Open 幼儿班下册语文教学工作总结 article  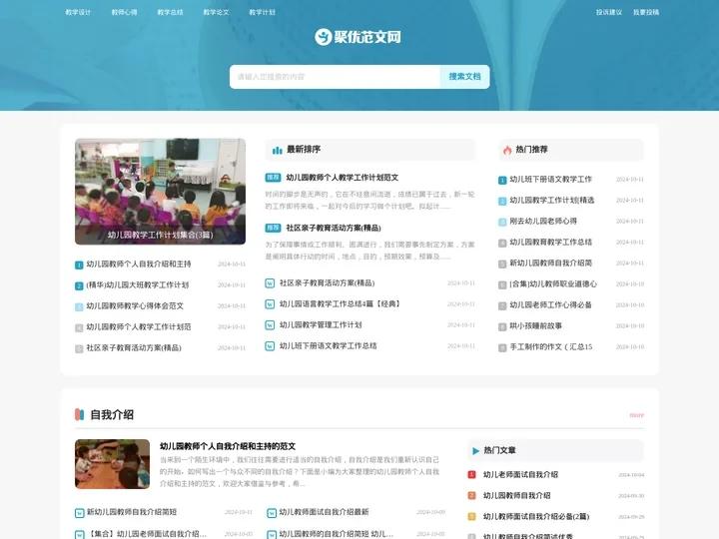point(328,346)
